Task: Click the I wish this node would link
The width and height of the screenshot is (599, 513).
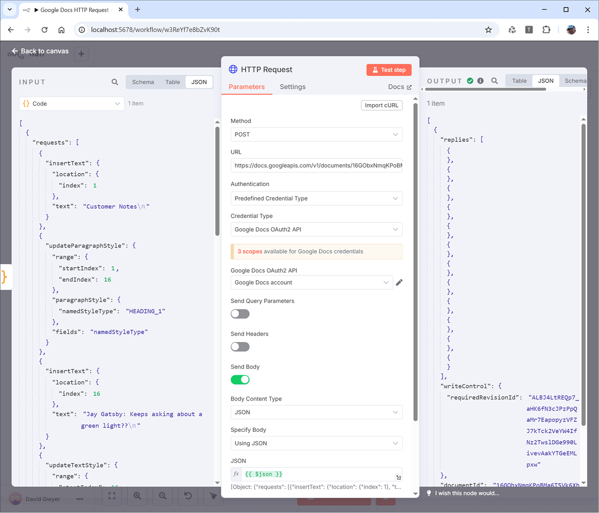Action: point(467,493)
